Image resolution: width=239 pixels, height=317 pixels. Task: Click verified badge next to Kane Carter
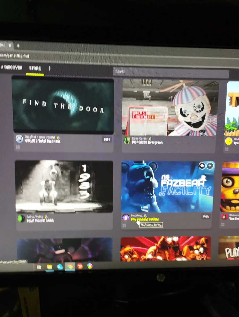pyautogui.click(x=150, y=139)
